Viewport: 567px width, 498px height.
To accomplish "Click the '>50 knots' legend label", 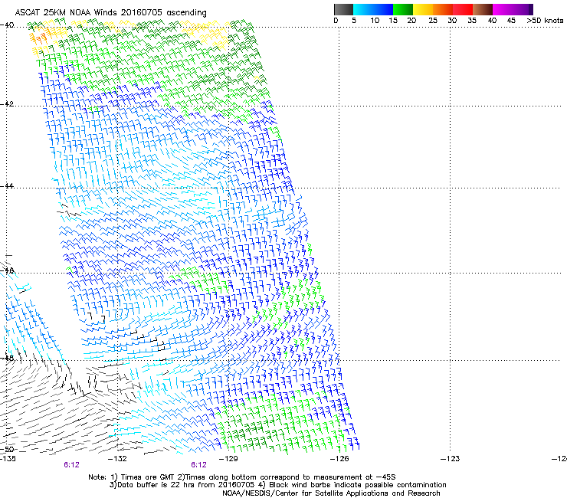I will click(545, 20).
